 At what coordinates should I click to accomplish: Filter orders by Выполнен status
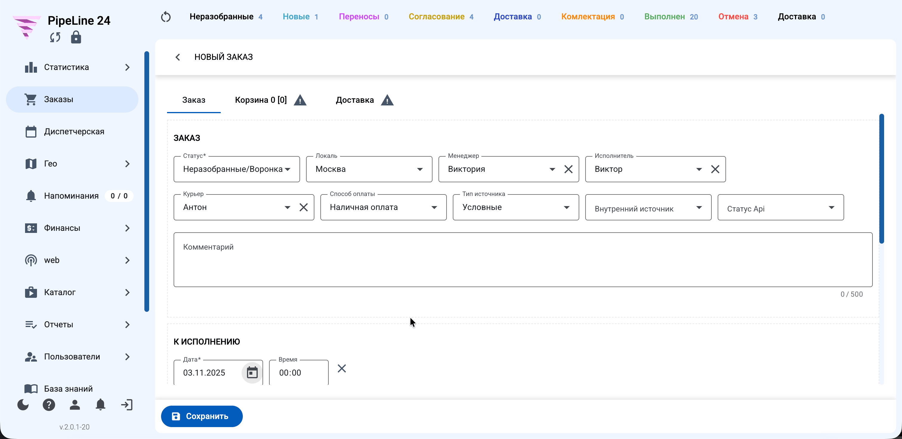point(671,17)
